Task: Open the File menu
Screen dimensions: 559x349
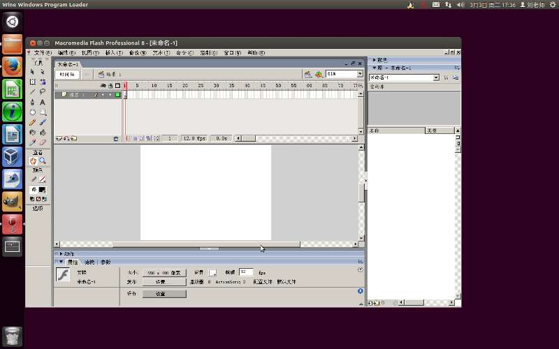Action: point(43,53)
